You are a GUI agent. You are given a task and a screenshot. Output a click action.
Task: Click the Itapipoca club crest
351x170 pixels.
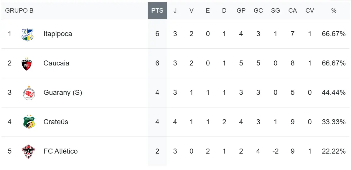27,34
